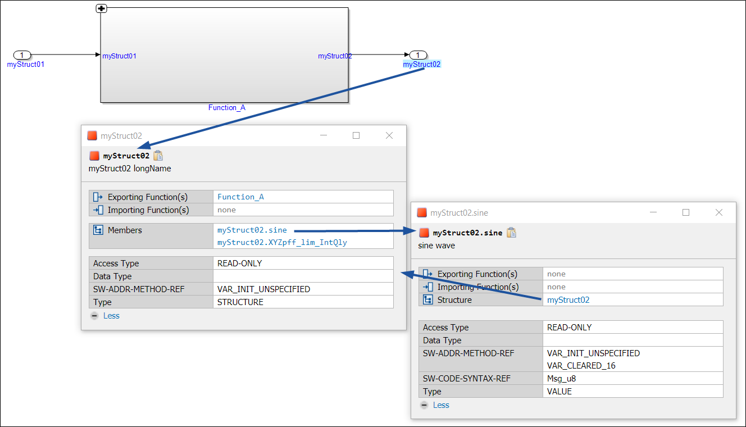This screenshot has height=427, width=746.
Task: Click the orange block icon in myStruct02 heading
Action: [94, 156]
